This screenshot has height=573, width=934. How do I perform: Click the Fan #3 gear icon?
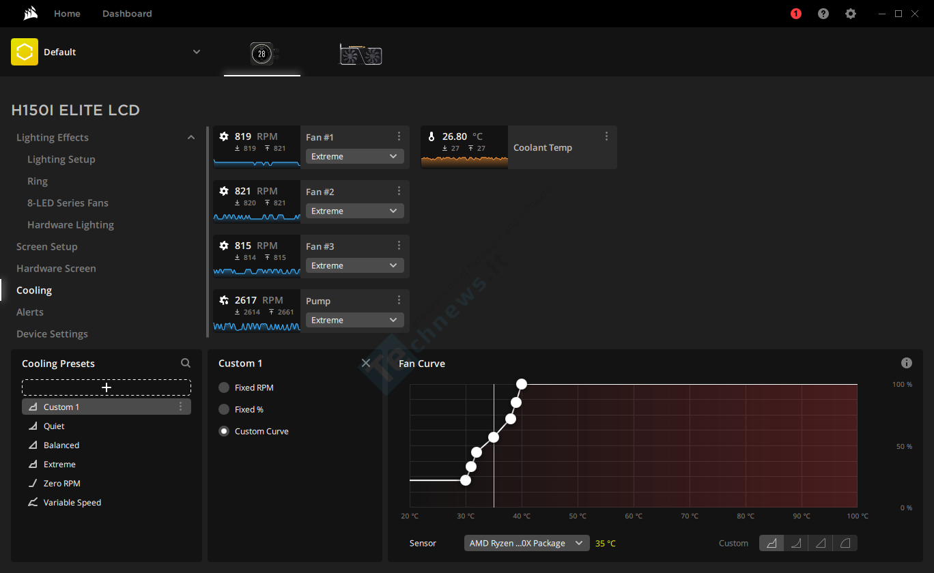[224, 246]
